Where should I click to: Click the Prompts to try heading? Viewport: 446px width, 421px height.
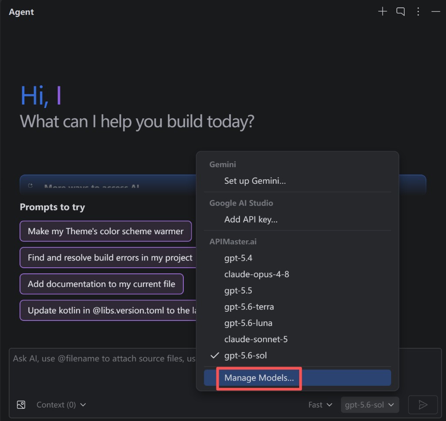point(52,207)
